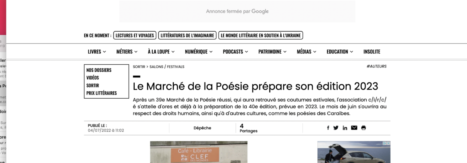The image size is (467, 163).
Task: Close the car advertisement with X icon
Action: (x=388, y=143)
